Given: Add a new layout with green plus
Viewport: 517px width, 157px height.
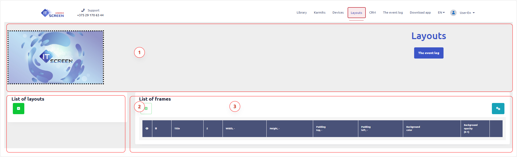Looking at the screenshot, I should click(18, 109).
